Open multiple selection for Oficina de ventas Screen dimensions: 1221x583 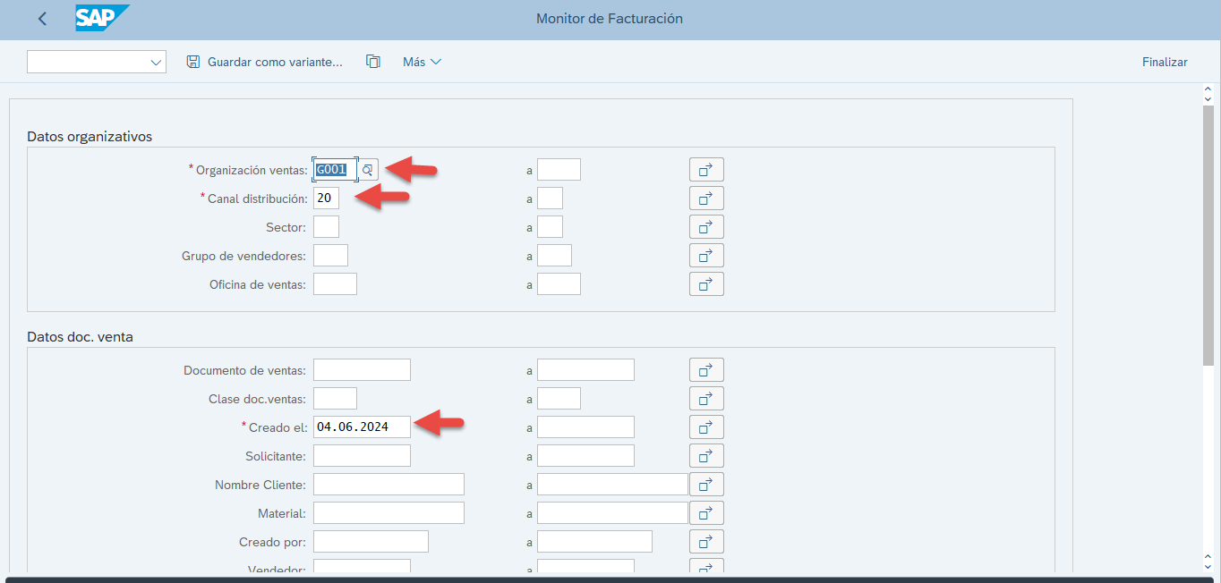coord(706,283)
